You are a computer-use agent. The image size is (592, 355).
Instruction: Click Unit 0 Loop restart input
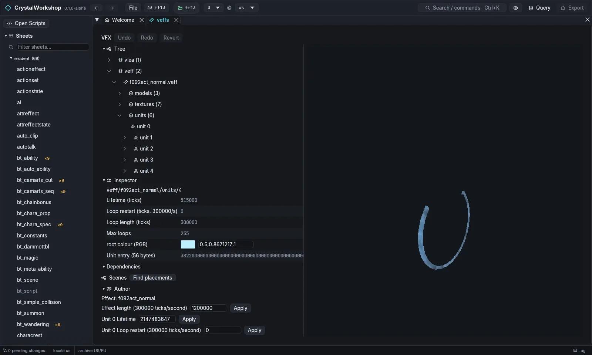[x=223, y=330]
